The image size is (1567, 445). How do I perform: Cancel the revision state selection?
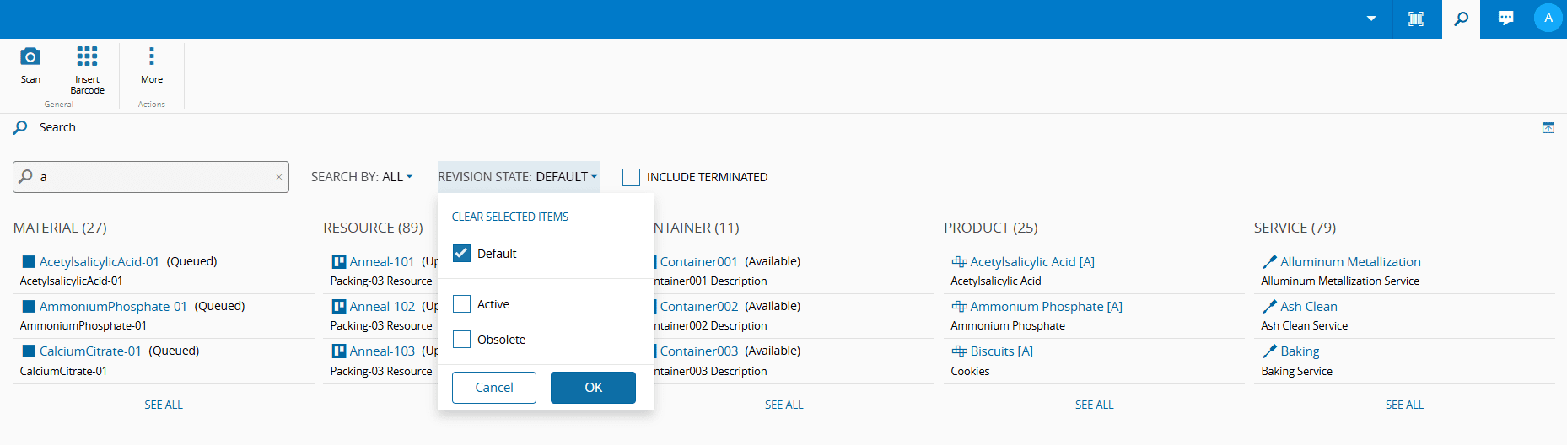click(494, 388)
